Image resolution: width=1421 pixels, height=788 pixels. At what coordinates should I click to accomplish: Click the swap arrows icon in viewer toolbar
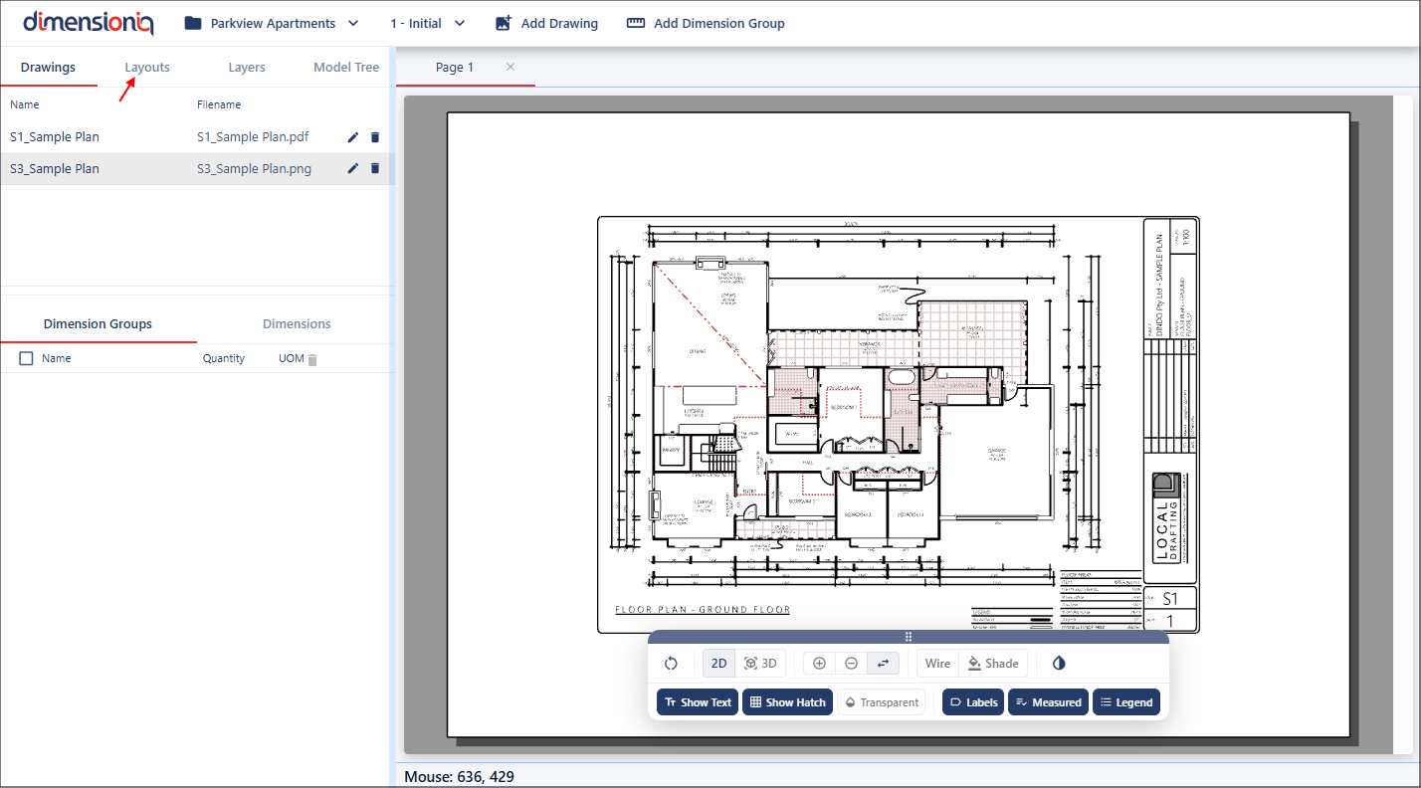click(x=883, y=664)
